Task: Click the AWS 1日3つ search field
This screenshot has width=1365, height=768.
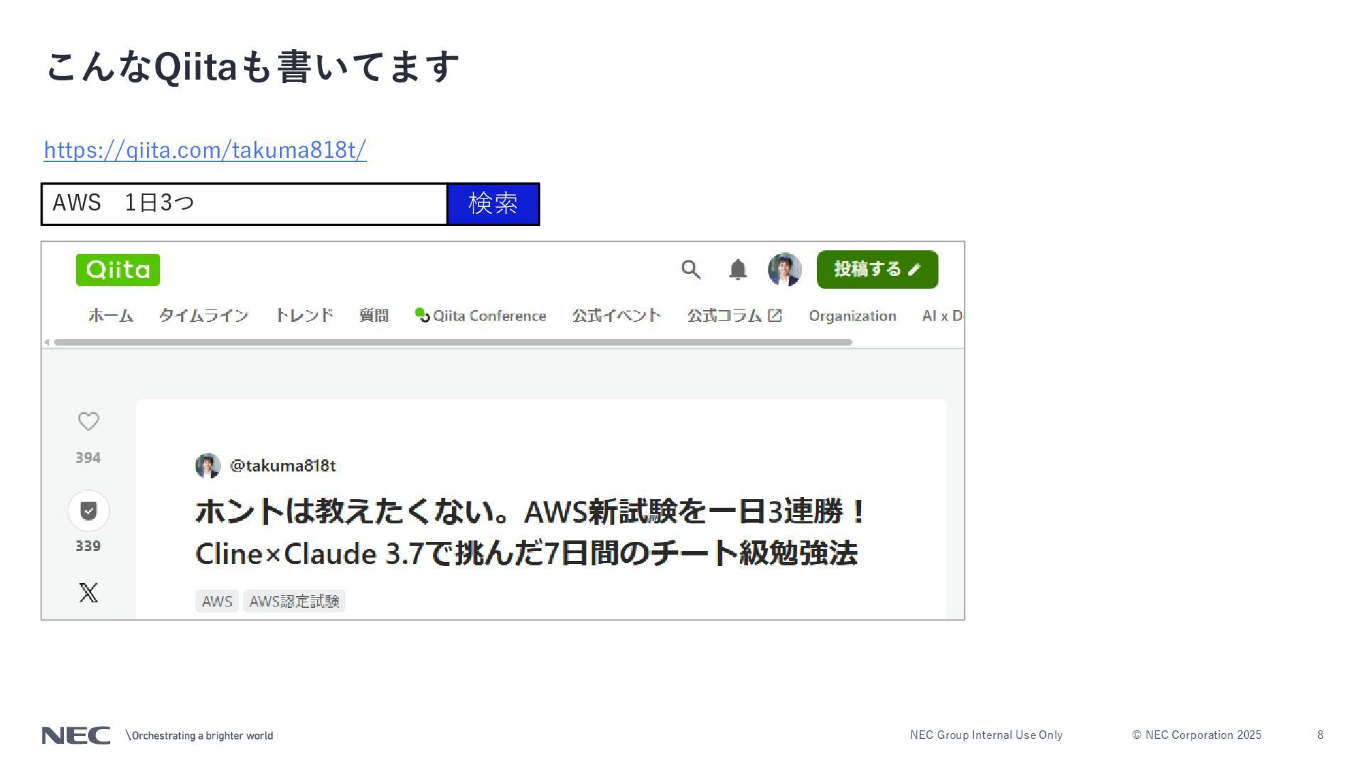Action: tap(244, 204)
